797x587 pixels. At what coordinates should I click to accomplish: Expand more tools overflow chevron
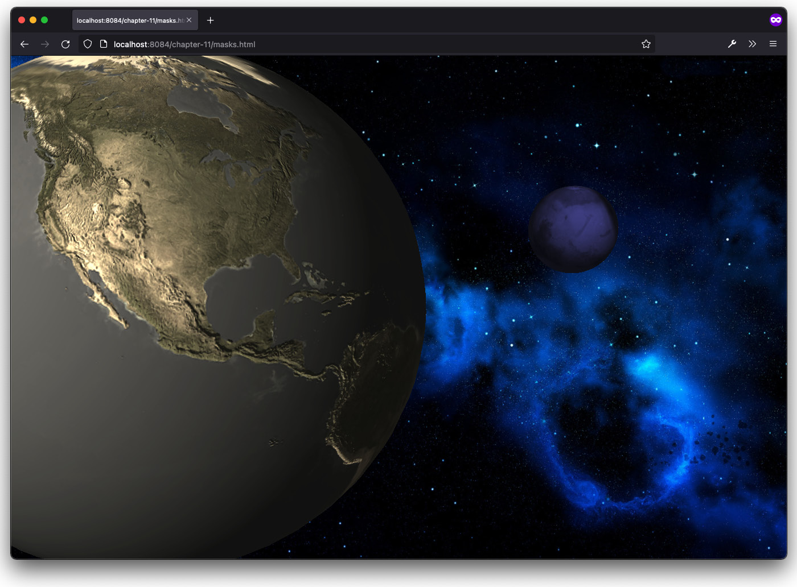(753, 44)
